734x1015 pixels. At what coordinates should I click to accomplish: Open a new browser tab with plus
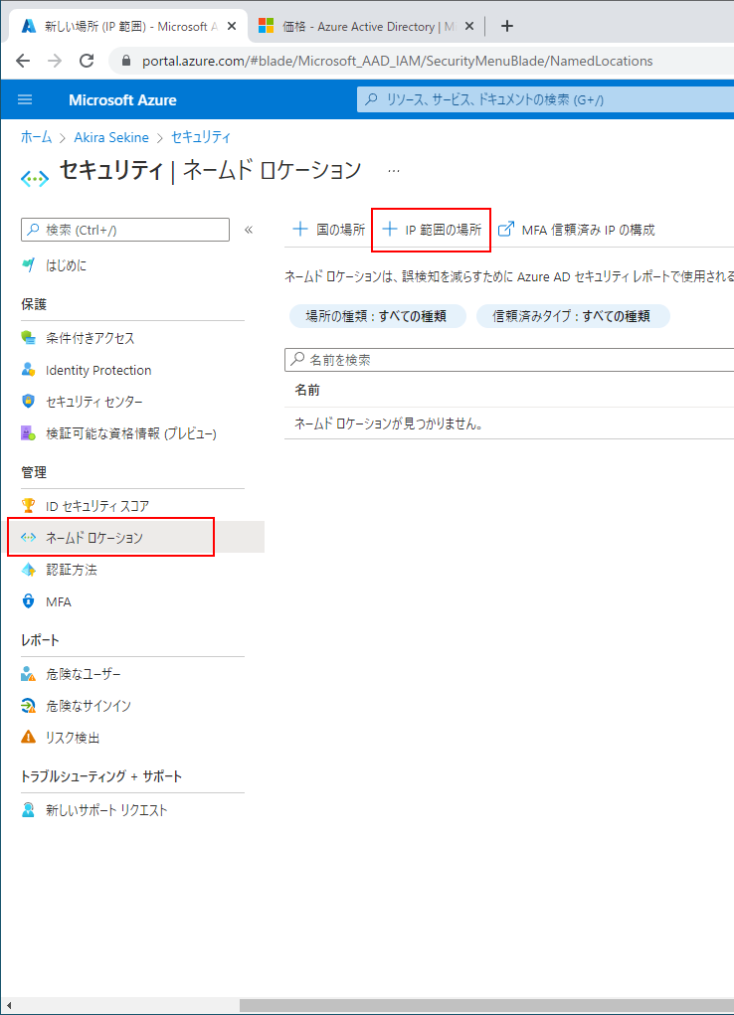click(x=507, y=26)
